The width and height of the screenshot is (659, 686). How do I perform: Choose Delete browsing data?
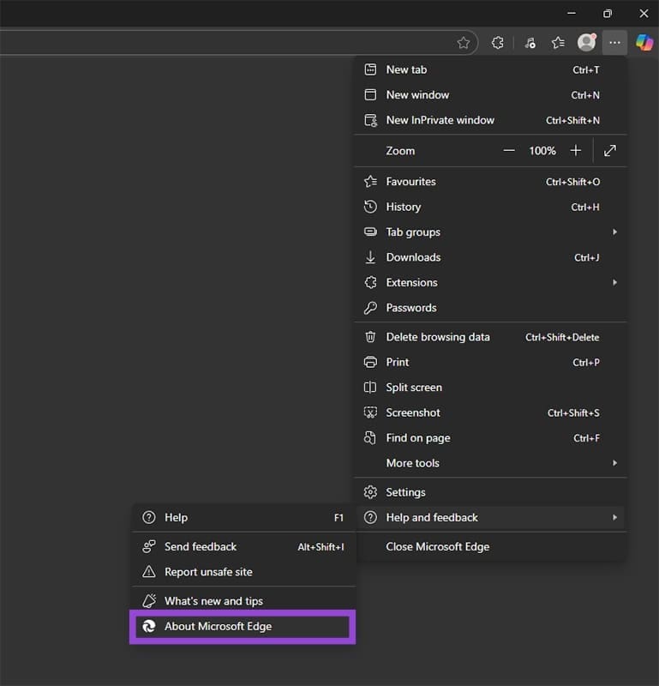click(x=437, y=337)
